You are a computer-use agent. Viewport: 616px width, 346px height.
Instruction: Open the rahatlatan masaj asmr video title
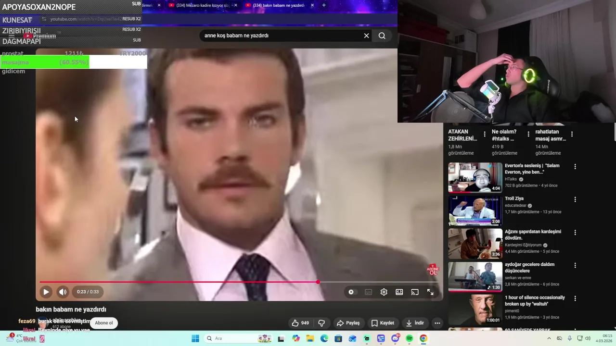551,135
